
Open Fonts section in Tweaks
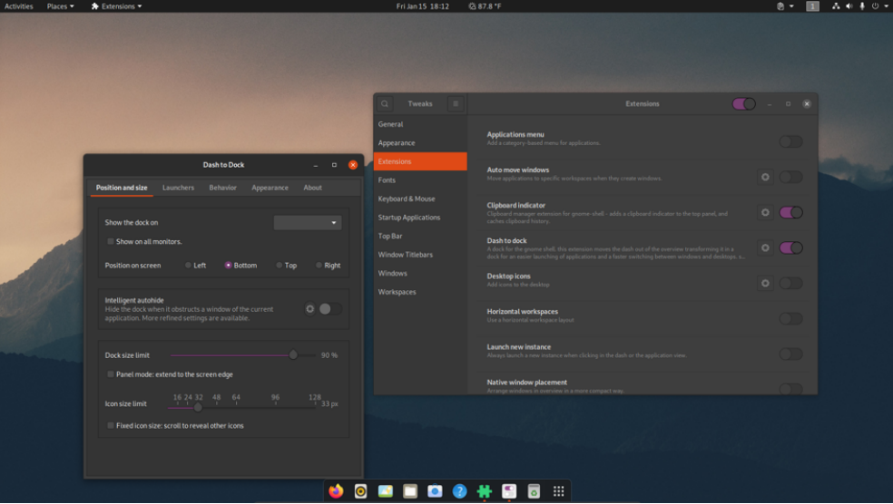point(420,179)
